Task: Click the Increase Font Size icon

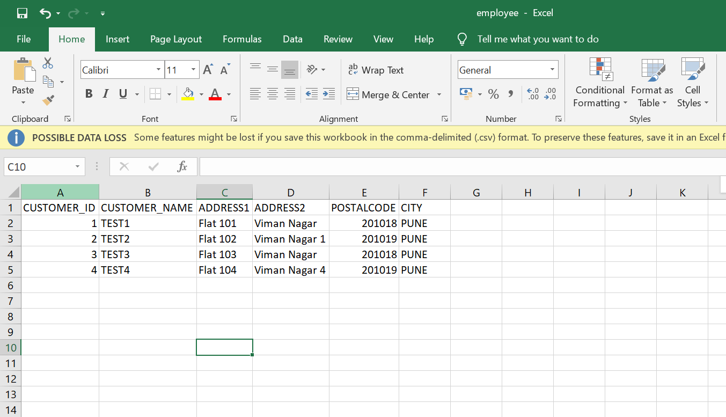Action: click(208, 70)
